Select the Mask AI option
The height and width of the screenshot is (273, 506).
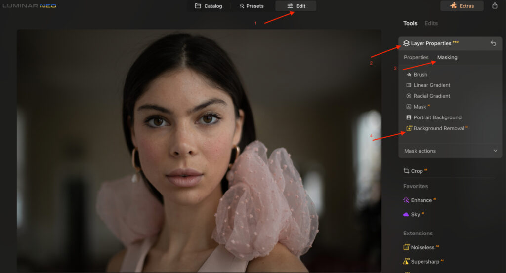(420, 107)
